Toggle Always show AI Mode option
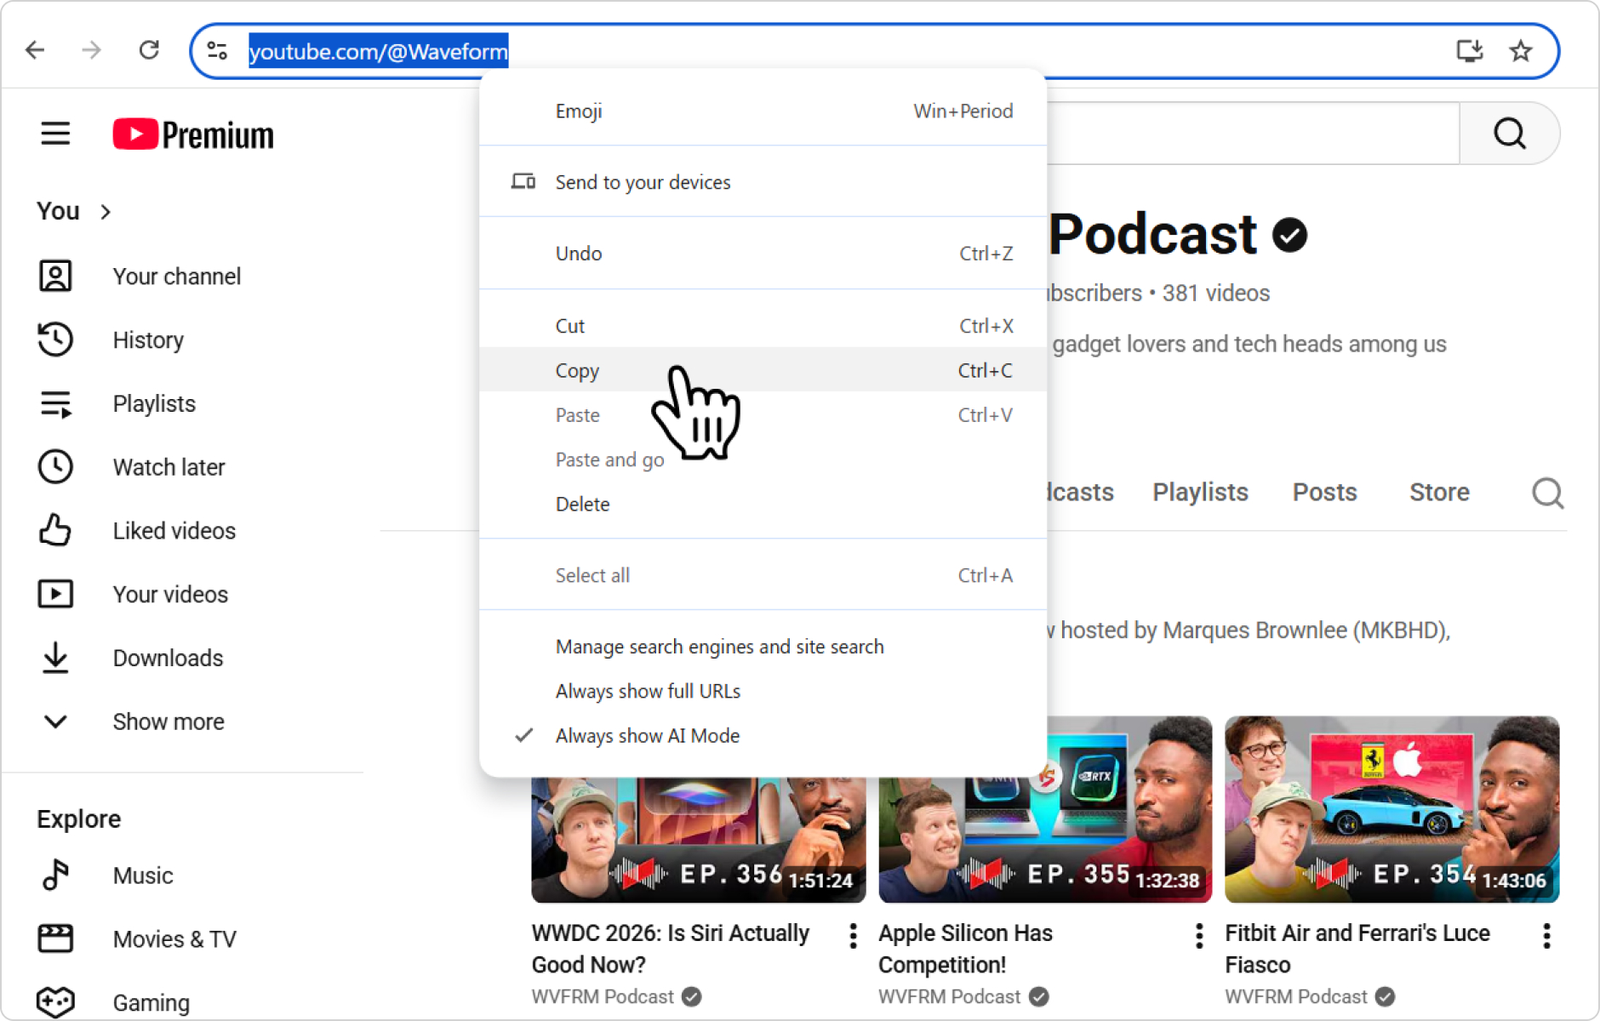 coord(763,736)
